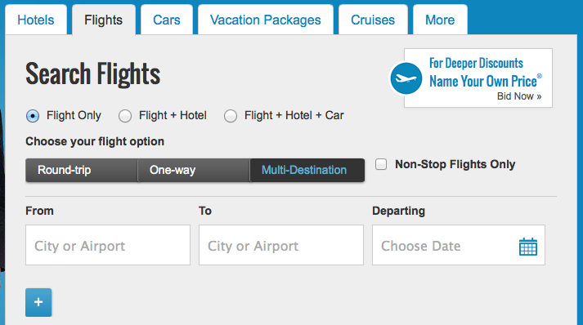The image size is (583, 325).
Task: Switch to Round-trip flight option
Action: 82,170
